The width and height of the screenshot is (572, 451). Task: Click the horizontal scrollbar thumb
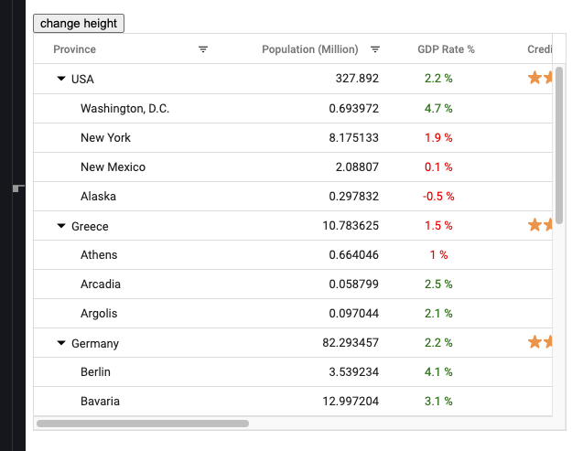[x=142, y=424]
